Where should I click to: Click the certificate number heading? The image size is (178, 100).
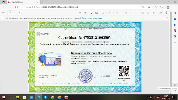click(x=85, y=37)
